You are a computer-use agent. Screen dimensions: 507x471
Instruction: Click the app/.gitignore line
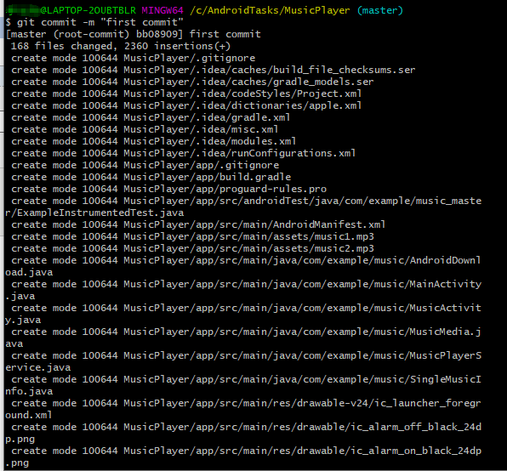(x=145, y=166)
